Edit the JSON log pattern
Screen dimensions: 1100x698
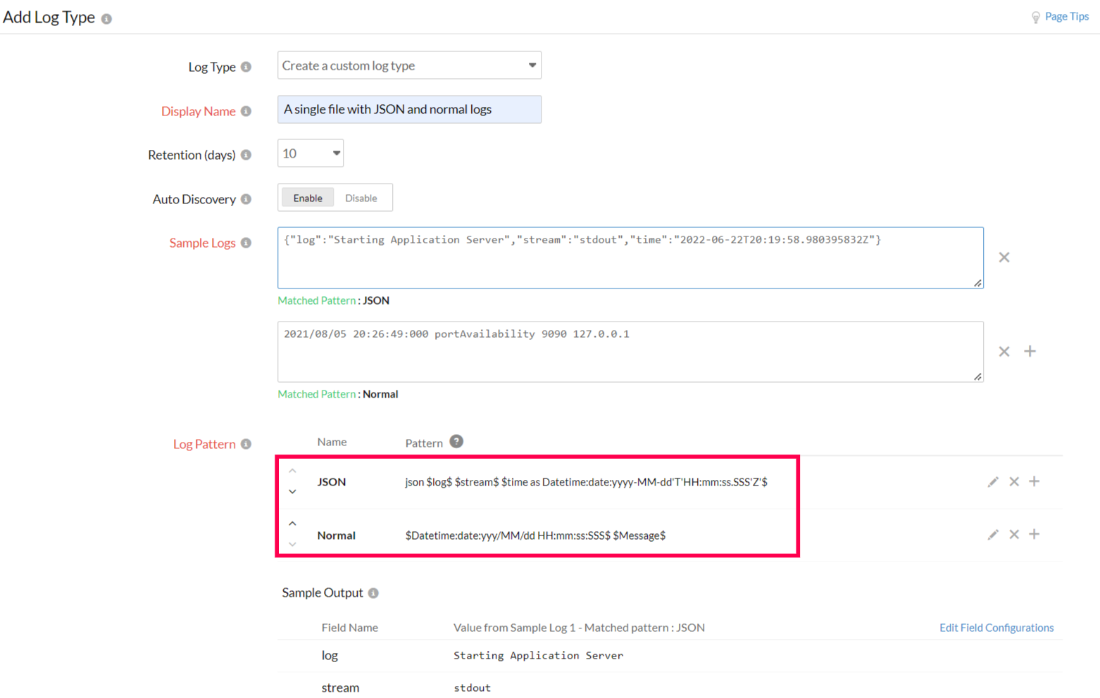[x=993, y=482]
